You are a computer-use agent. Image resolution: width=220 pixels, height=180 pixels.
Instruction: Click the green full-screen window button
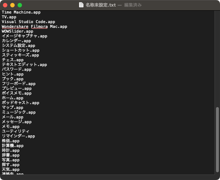coord(20,5)
